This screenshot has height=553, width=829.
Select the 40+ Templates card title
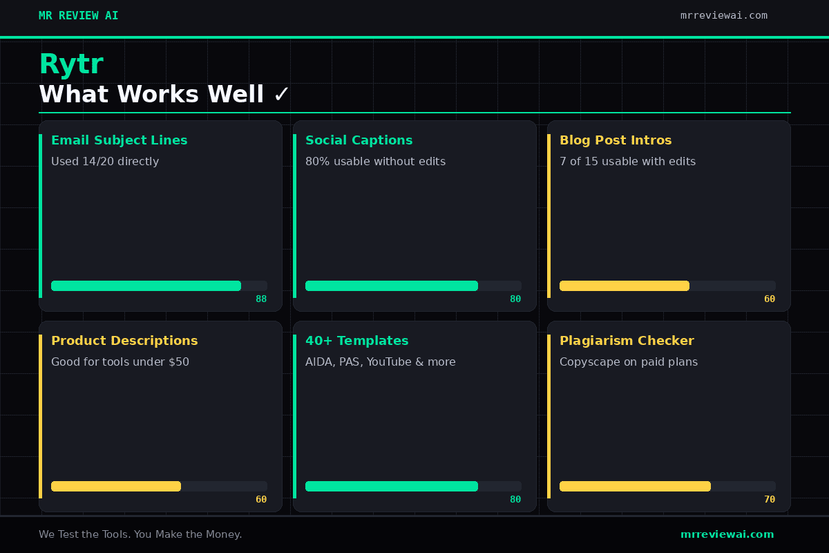tap(357, 341)
